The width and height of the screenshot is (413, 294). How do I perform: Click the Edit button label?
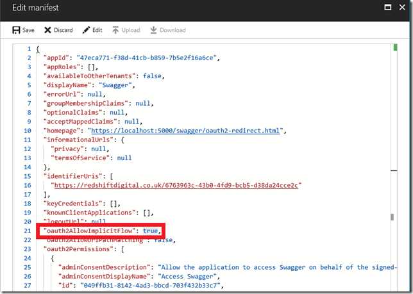click(x=97, y=30)
